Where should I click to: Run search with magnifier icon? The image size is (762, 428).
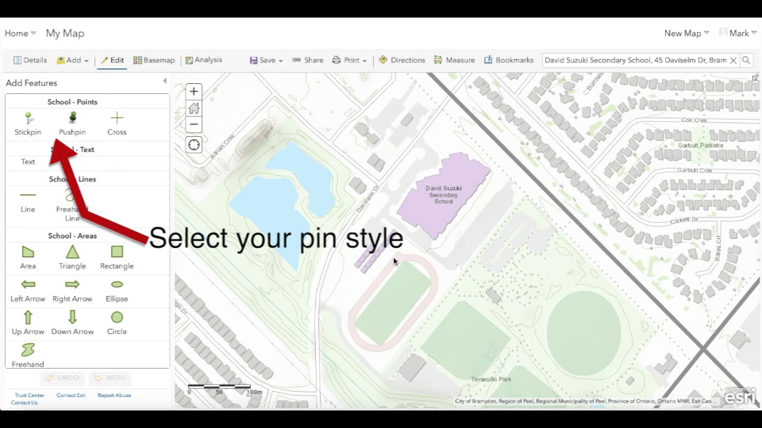pos(746,60)
